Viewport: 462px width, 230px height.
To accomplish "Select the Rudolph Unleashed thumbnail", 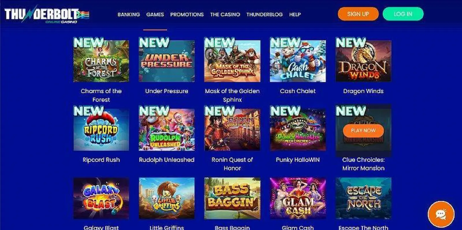I will click(167, 130).
